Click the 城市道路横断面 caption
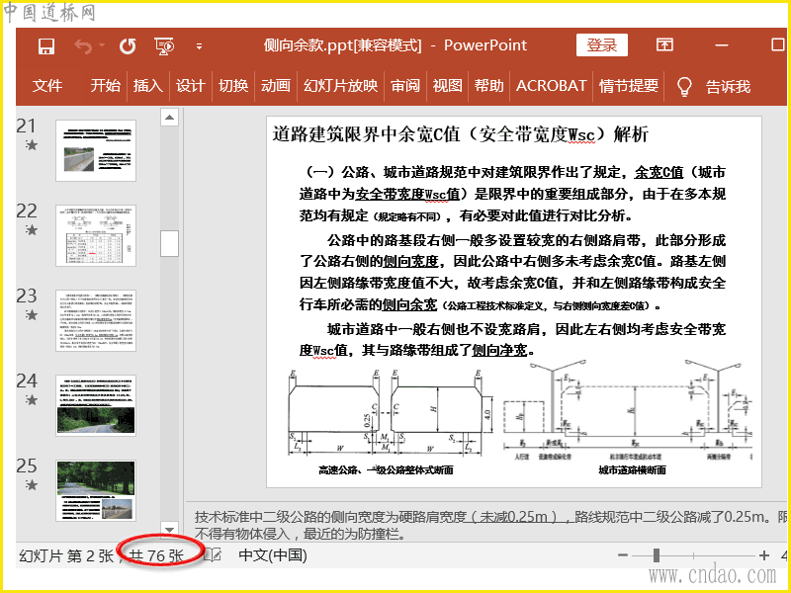 click(x=632, y=470)
